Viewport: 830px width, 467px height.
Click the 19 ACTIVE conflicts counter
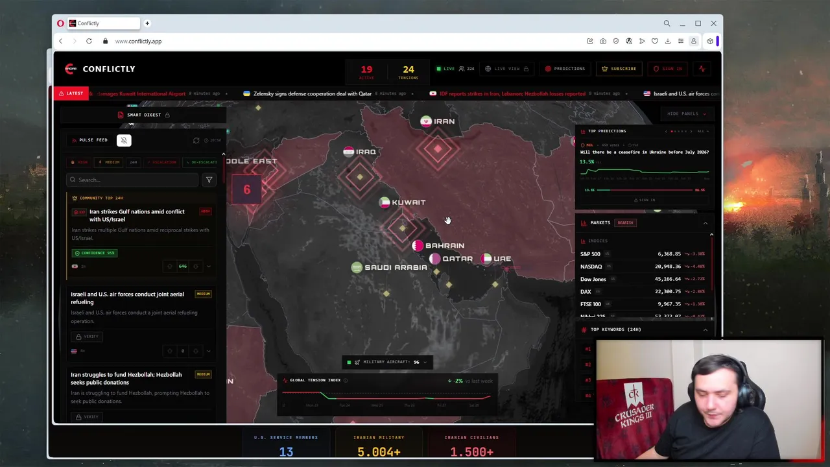(x=366, y=71)
